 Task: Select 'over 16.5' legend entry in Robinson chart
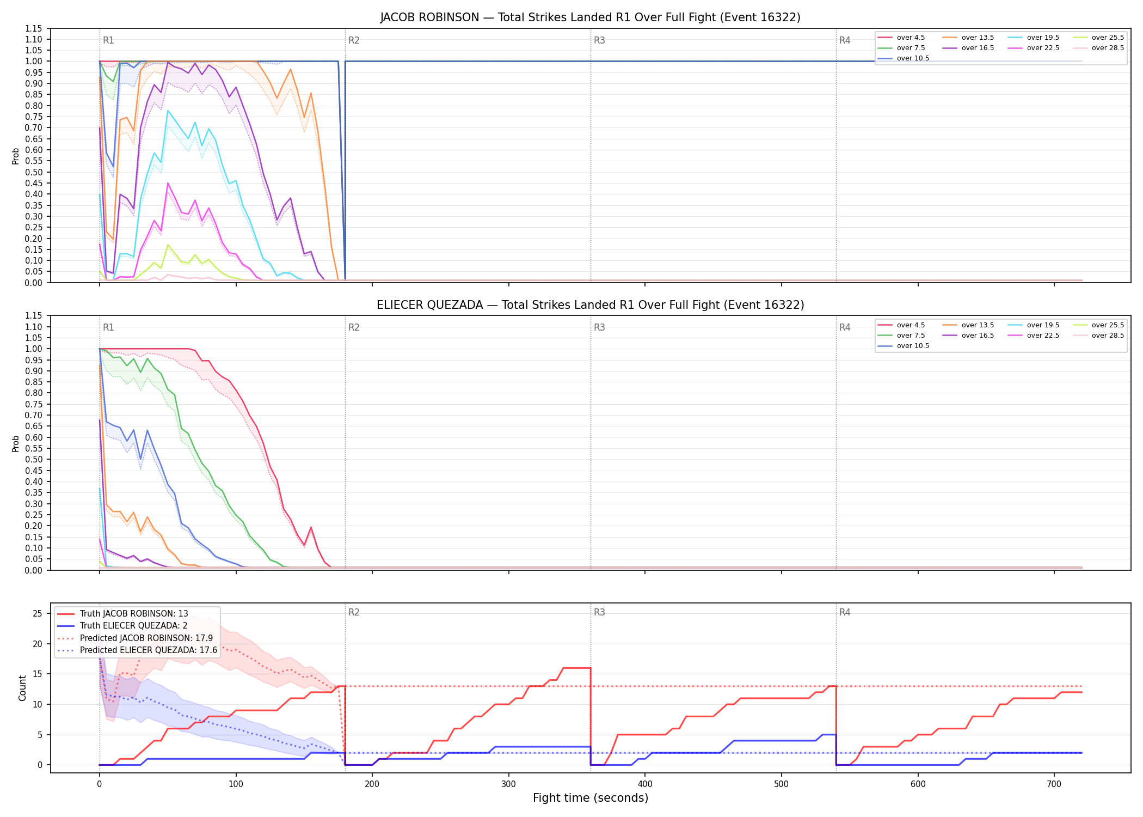(968, 48)
